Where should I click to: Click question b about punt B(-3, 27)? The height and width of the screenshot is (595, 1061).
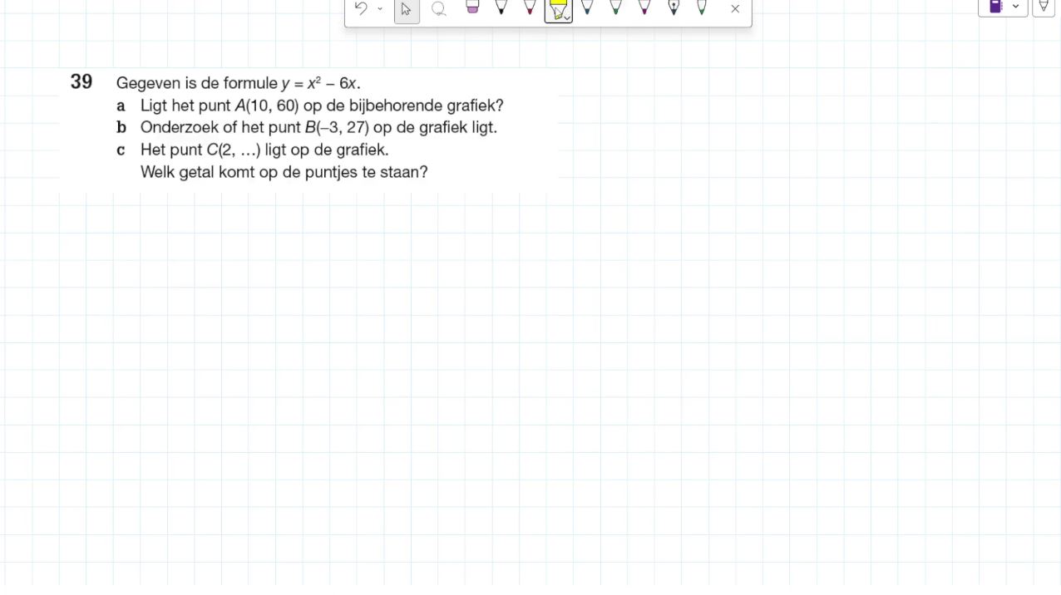pos(307,128)
